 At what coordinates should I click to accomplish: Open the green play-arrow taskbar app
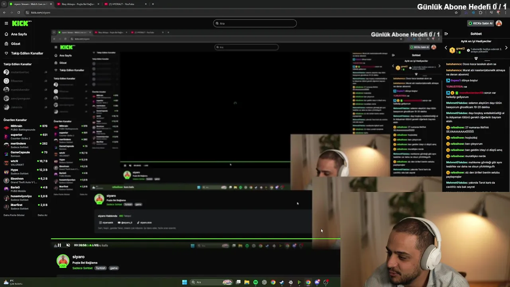(299, 282)
